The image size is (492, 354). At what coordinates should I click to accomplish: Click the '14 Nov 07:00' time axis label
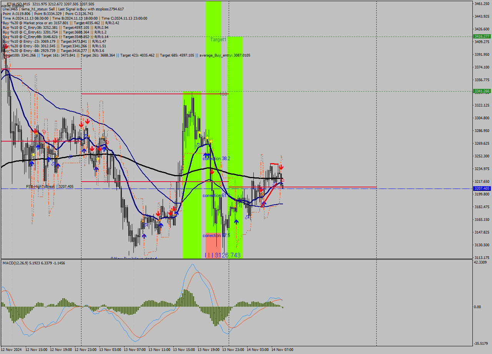(x=283, y=350)
